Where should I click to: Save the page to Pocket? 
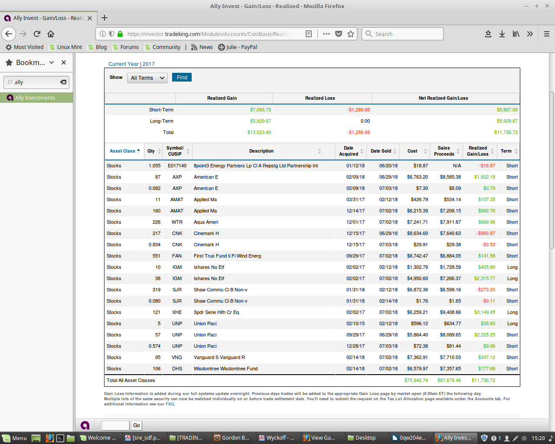[x=339, y=34]
